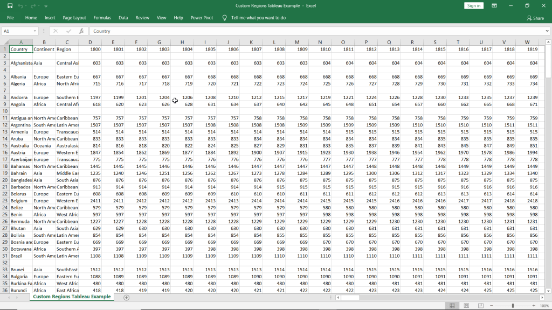Viewport: 552px width, 310px height.
Task: Open the Formulas ribbon tab
Action: pos(102,18)
